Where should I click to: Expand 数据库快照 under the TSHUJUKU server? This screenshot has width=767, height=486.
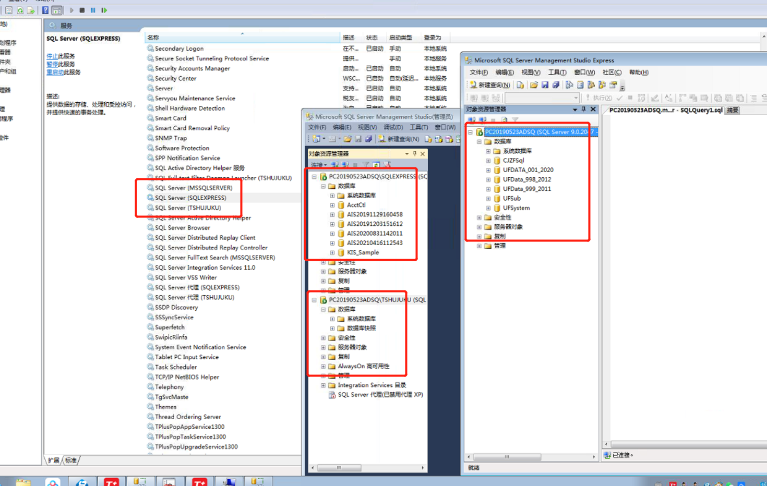click(x=332, y=329)
